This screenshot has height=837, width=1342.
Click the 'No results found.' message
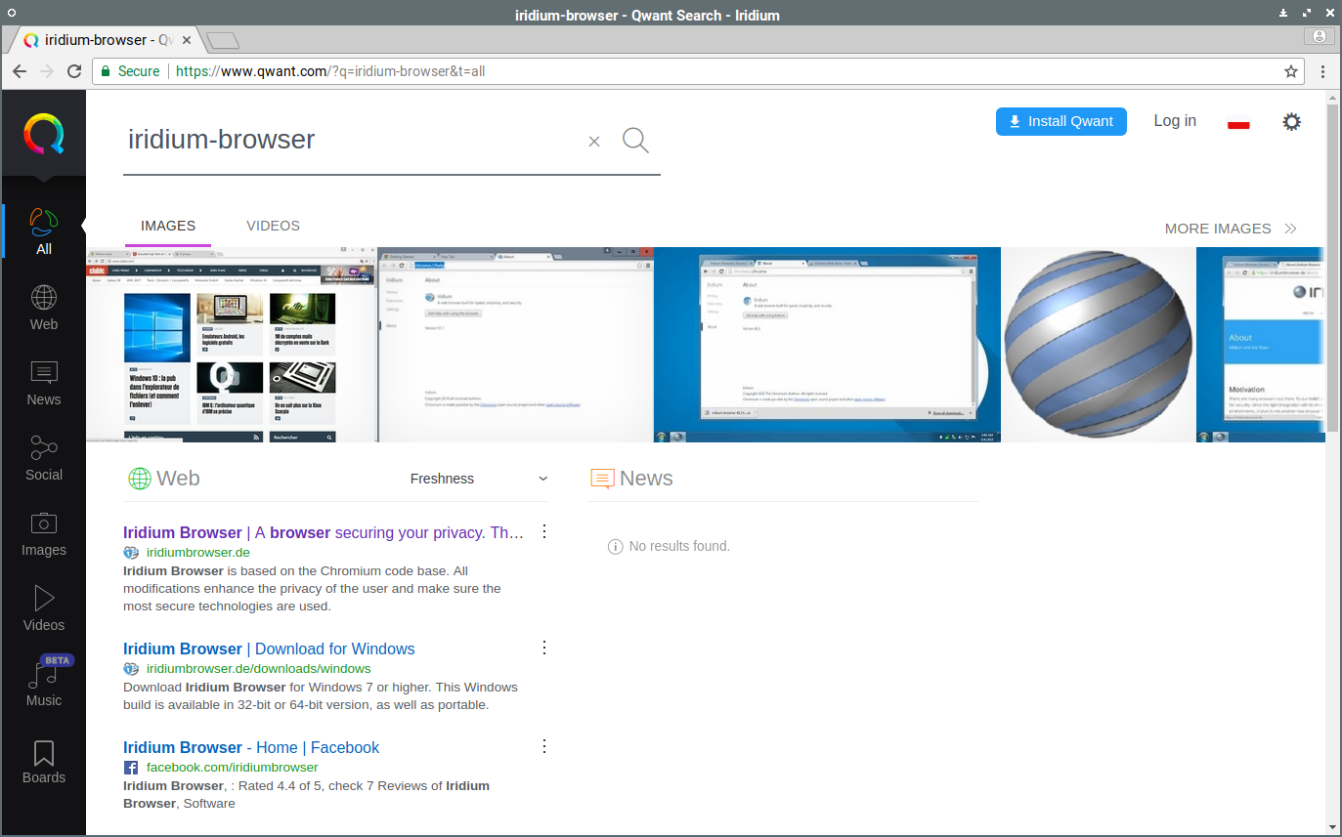tap(679, 546)
